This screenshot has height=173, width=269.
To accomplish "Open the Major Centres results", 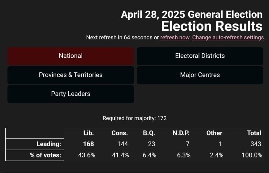I will pyautogui.click(x=200, y=75).
